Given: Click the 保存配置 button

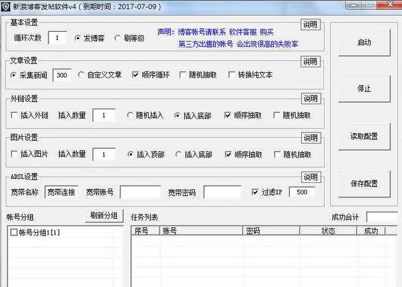Looking at the screenshot, I should click(364, 183).
